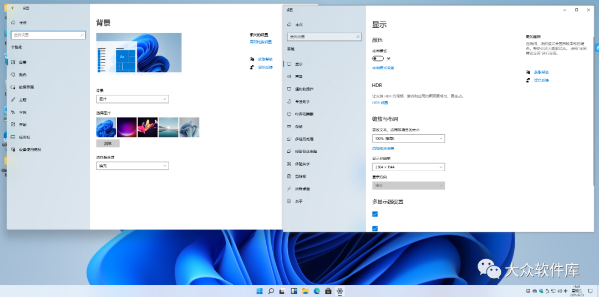This screenshot has width=599, height=297.
Task: Open the 选择契合度 fit dropdown
Action: click(x=133, y=166)
